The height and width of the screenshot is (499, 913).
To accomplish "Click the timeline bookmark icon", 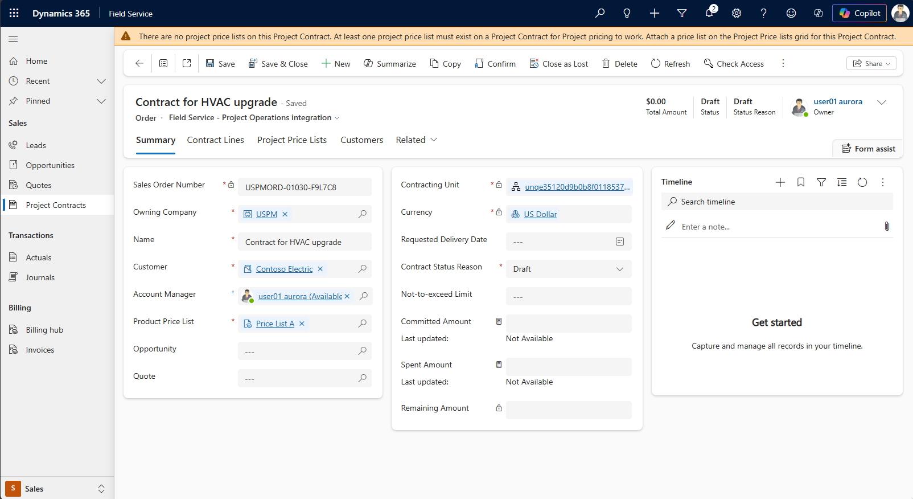I will pyautogui.click(x=801, y=182).
